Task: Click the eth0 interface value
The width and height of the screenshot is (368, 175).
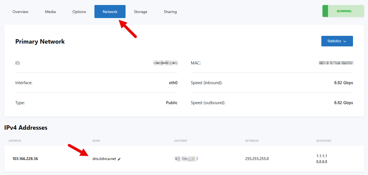Action: pyautogui.click(x=173, y=83)
